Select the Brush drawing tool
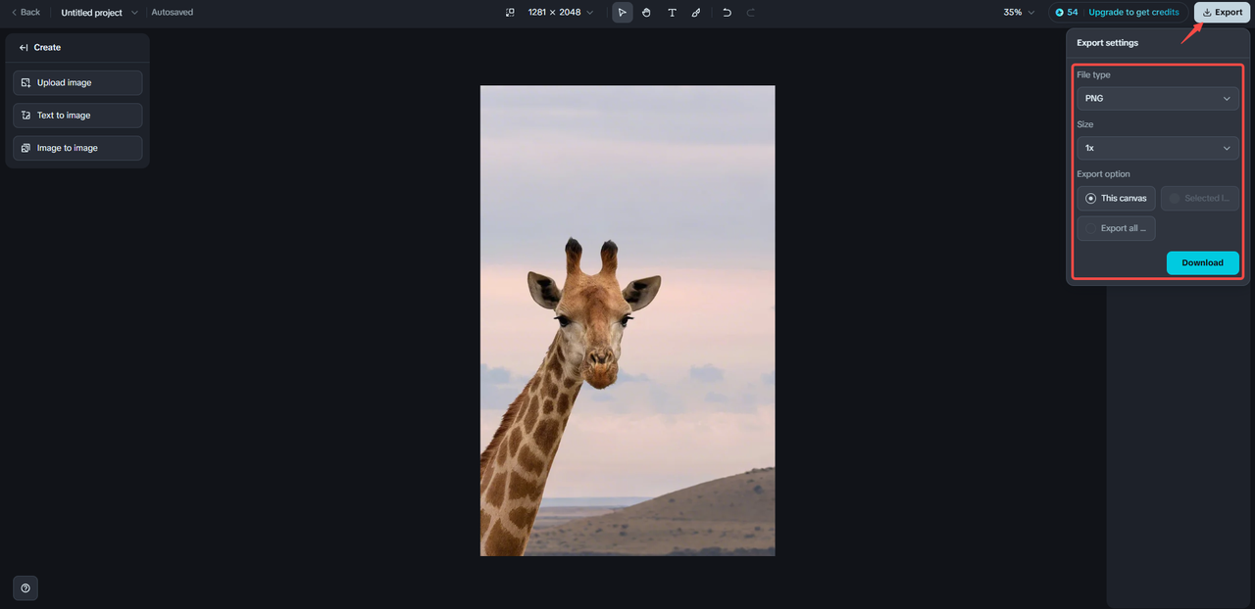The width and height of the screenshot is (1255, 609). 696,13
